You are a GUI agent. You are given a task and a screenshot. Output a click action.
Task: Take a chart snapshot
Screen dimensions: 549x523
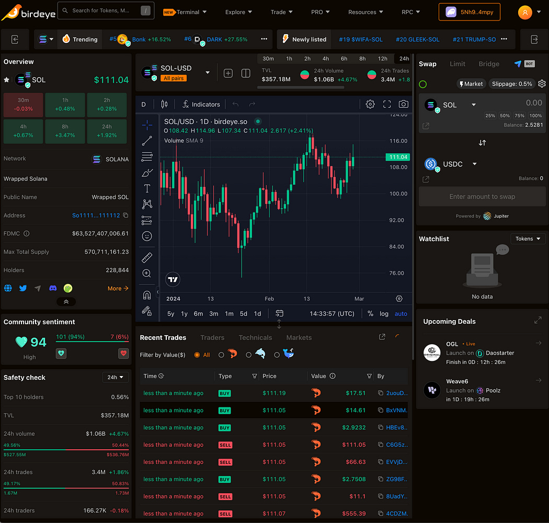click(403, 104)
